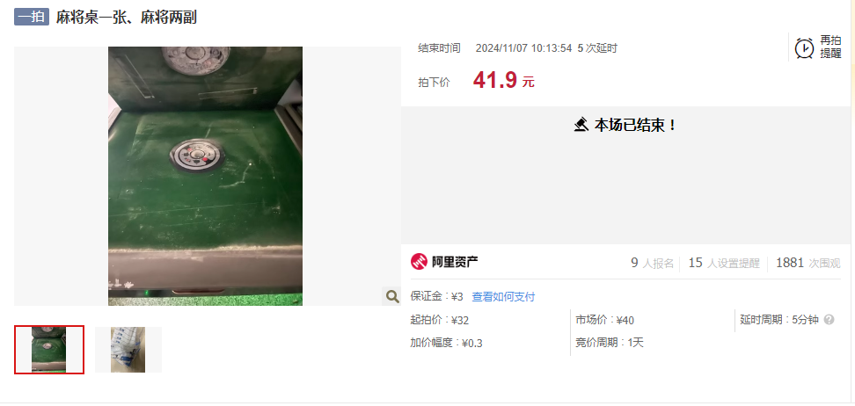The height and width of the screenshot is (406, 855).
Task: Click the 5 次延时 text
Action: pyautogui.click(x=597, y=48)
